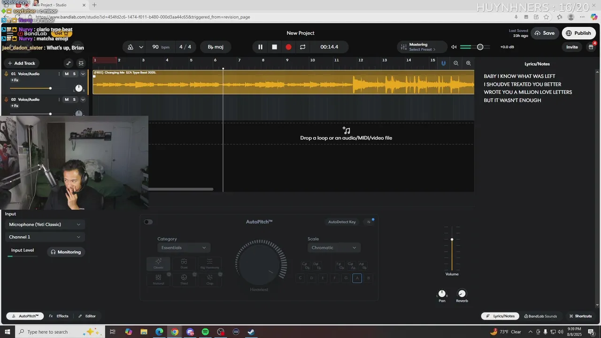The image size is (601, 338).
Task: Click the microphone icon on track 01
Action: click(6, 74)
